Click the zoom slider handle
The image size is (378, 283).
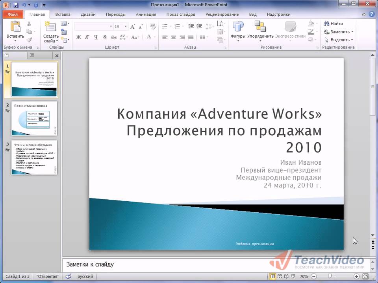[330, 276]
